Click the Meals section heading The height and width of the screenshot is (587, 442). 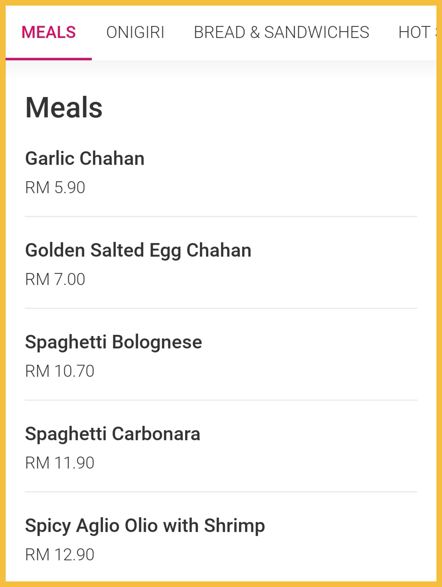(64, 108)
